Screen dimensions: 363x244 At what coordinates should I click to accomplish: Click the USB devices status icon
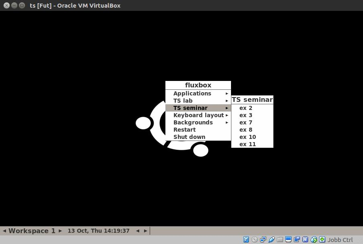272,239
